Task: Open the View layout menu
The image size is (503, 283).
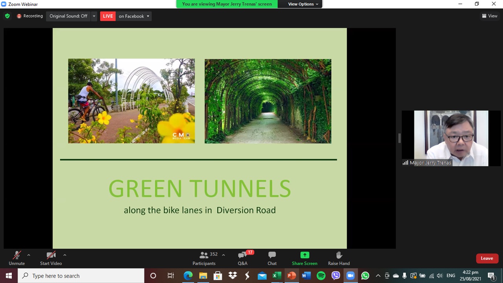Action: pos(490,16)
